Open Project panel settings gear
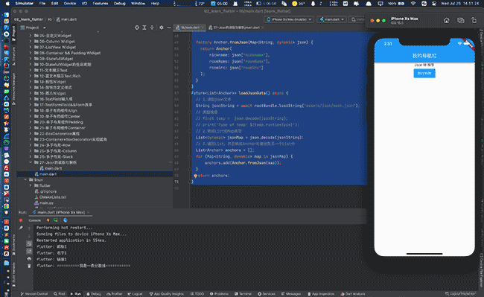The height and width of the screenshot is (297, 484). click(x=161, y=28)
